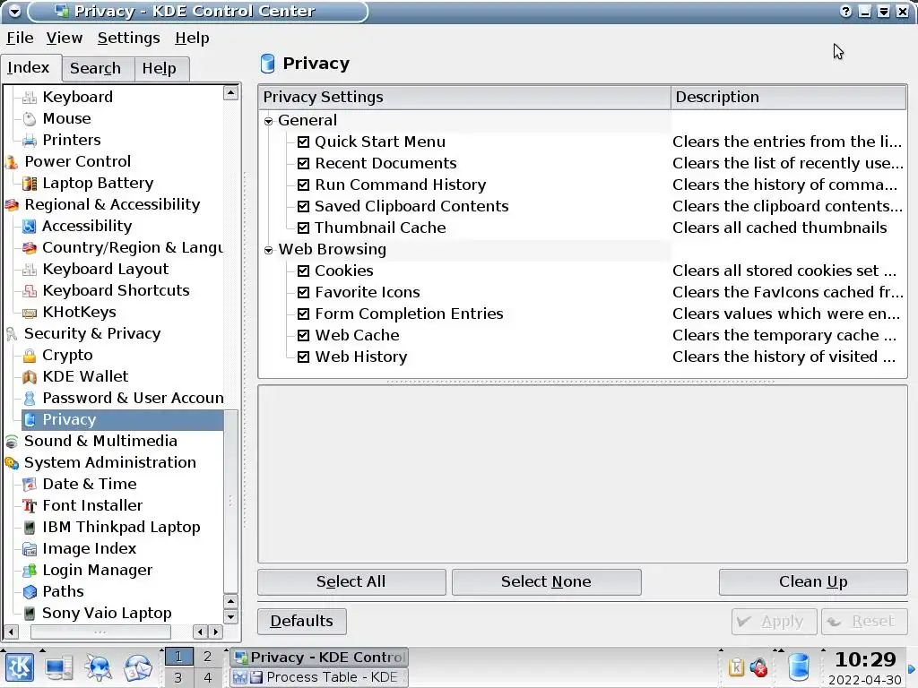Click the KDE Wallet icon
Screen dimensions: 918x688
coord(30,377)
